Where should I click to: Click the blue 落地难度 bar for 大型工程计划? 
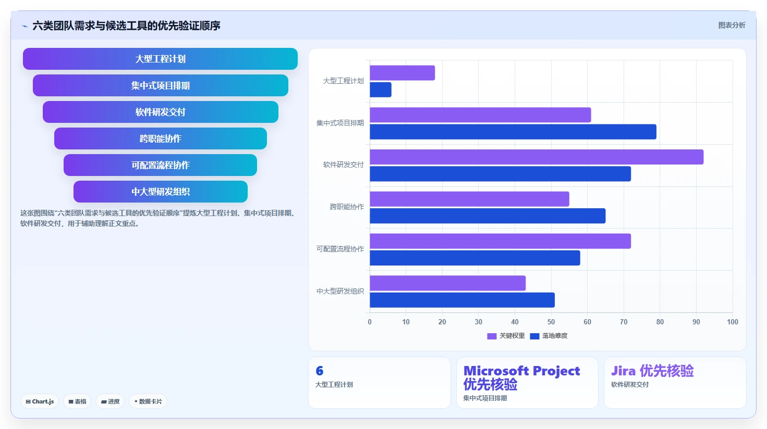coord(381,90)
